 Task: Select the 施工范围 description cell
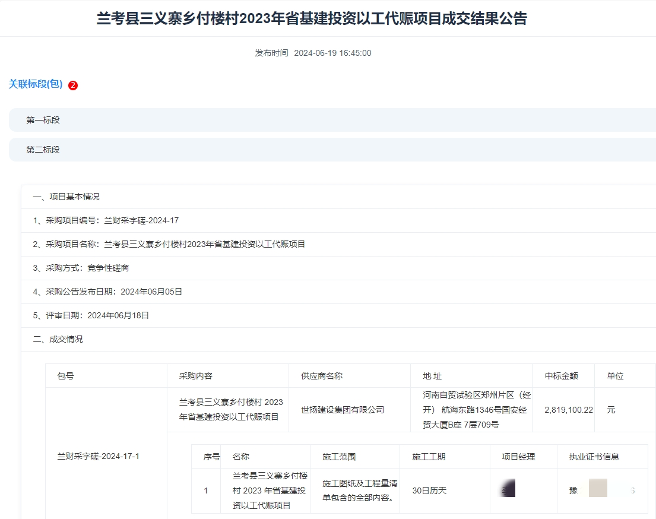point(355,490)
